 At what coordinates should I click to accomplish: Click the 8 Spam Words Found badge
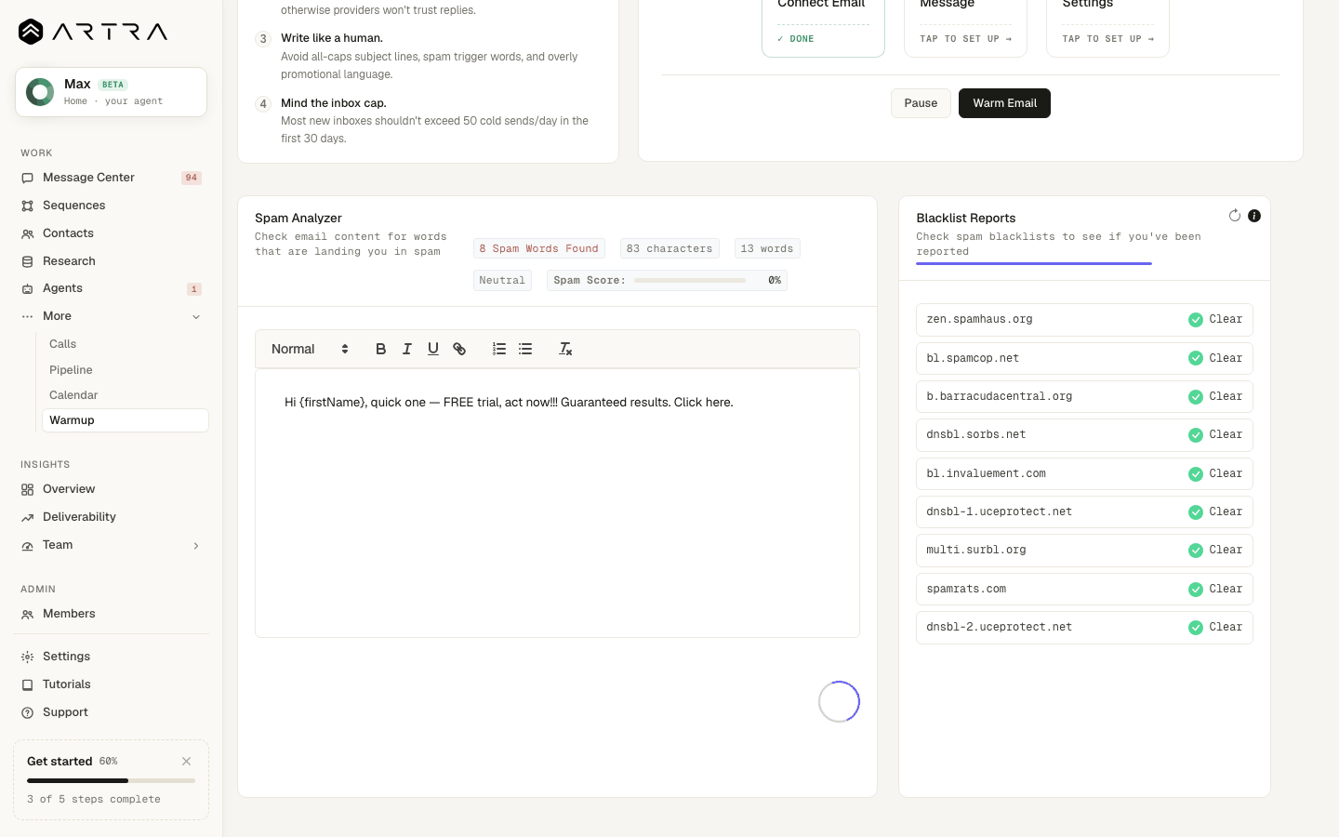point(539,248)
